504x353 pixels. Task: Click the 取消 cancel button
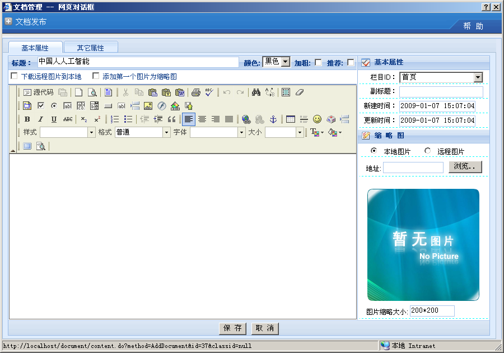[x=265, y=328]
